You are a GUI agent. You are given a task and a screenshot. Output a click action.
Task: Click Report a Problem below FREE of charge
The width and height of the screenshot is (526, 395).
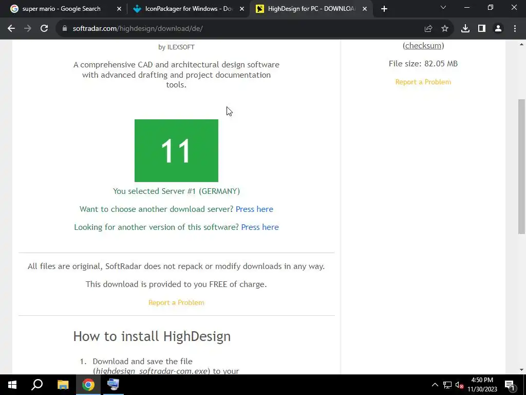tap(176, 302)
